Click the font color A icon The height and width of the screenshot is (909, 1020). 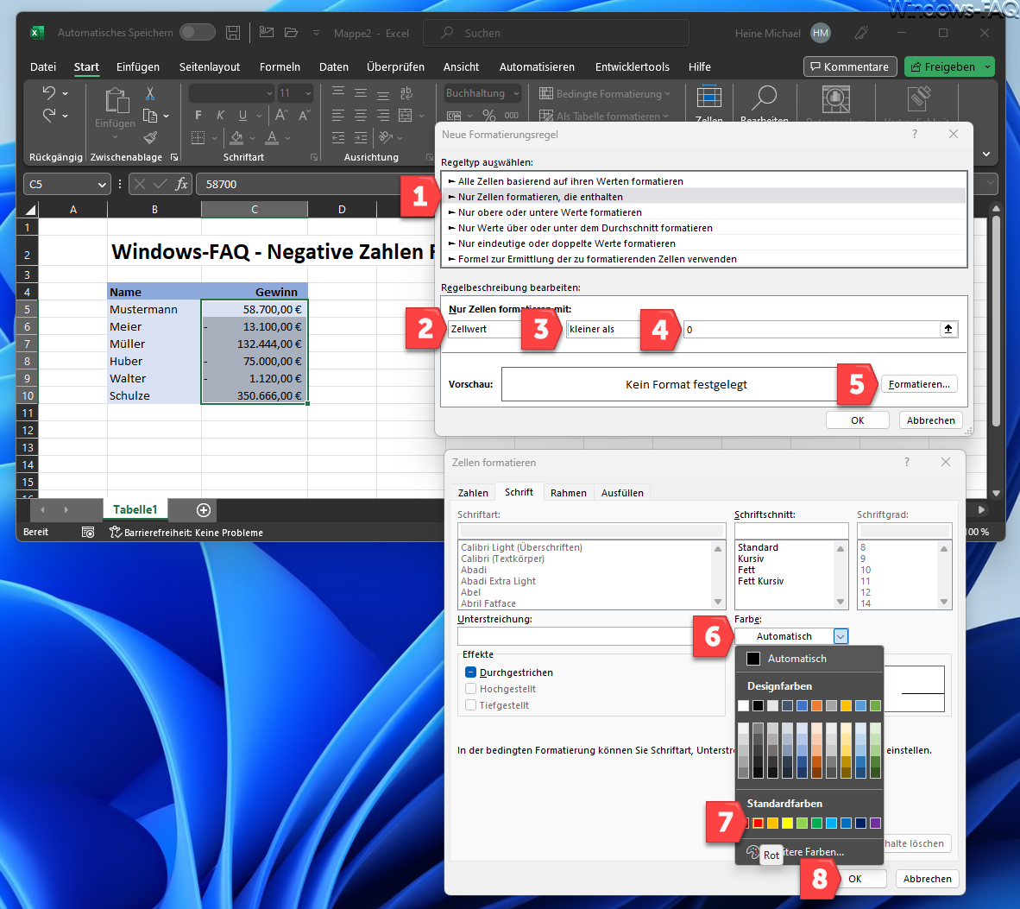point(272,137)
